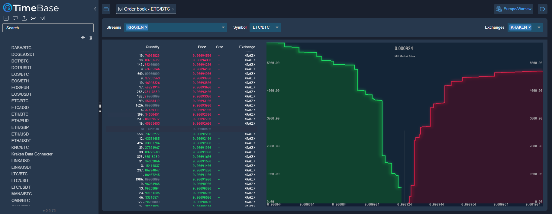The height and width of the screenshot is (214, 552).
Task: Click the create stream plus icon
Action: (6, 18)
